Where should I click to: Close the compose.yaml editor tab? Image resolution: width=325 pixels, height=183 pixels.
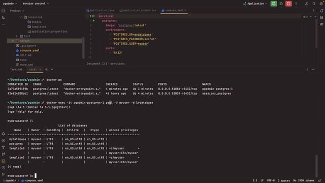click(185, 10)
